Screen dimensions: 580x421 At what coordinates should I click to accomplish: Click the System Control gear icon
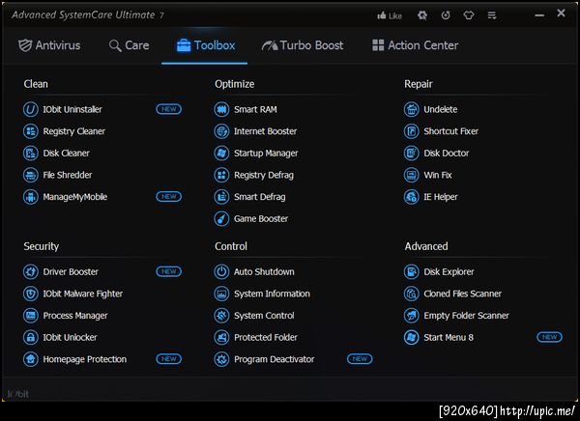point(221,316)
